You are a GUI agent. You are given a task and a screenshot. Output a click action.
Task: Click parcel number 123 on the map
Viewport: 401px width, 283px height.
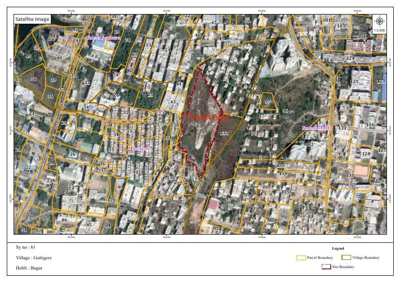381,81
